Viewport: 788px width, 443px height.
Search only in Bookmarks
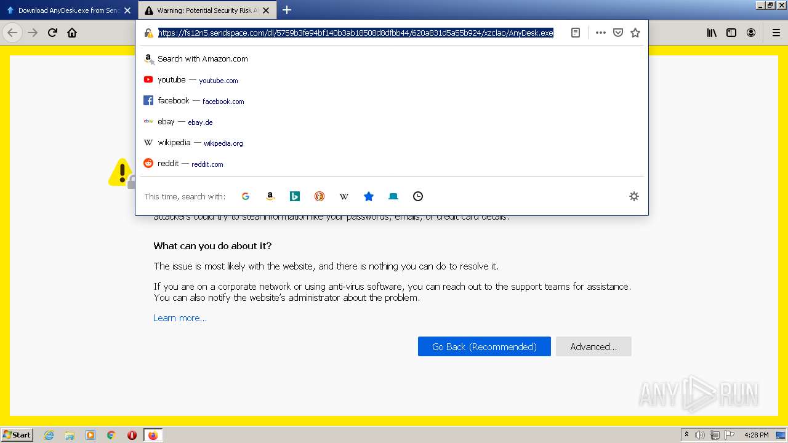(369, 196)
